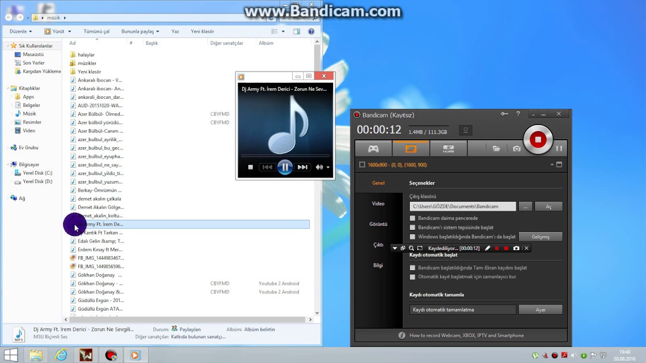Click 'Tümünü çal' in Explorer toolbar

[96, 31]
